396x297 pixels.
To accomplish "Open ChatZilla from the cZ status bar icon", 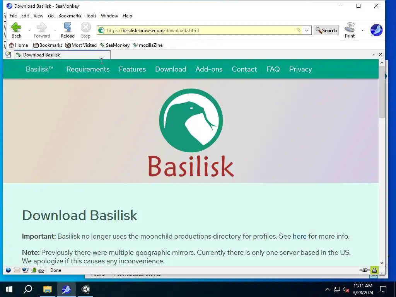I will [41, 270].
